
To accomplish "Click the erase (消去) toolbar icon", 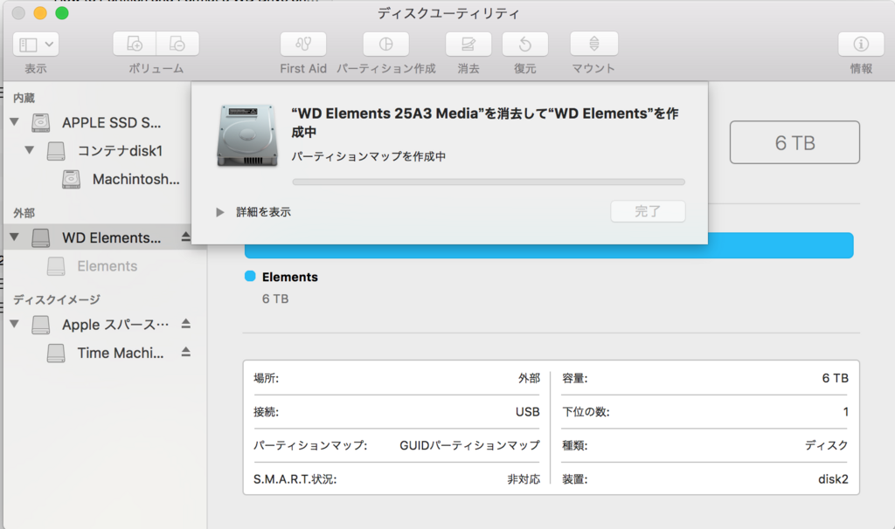I will pos(468,44).
